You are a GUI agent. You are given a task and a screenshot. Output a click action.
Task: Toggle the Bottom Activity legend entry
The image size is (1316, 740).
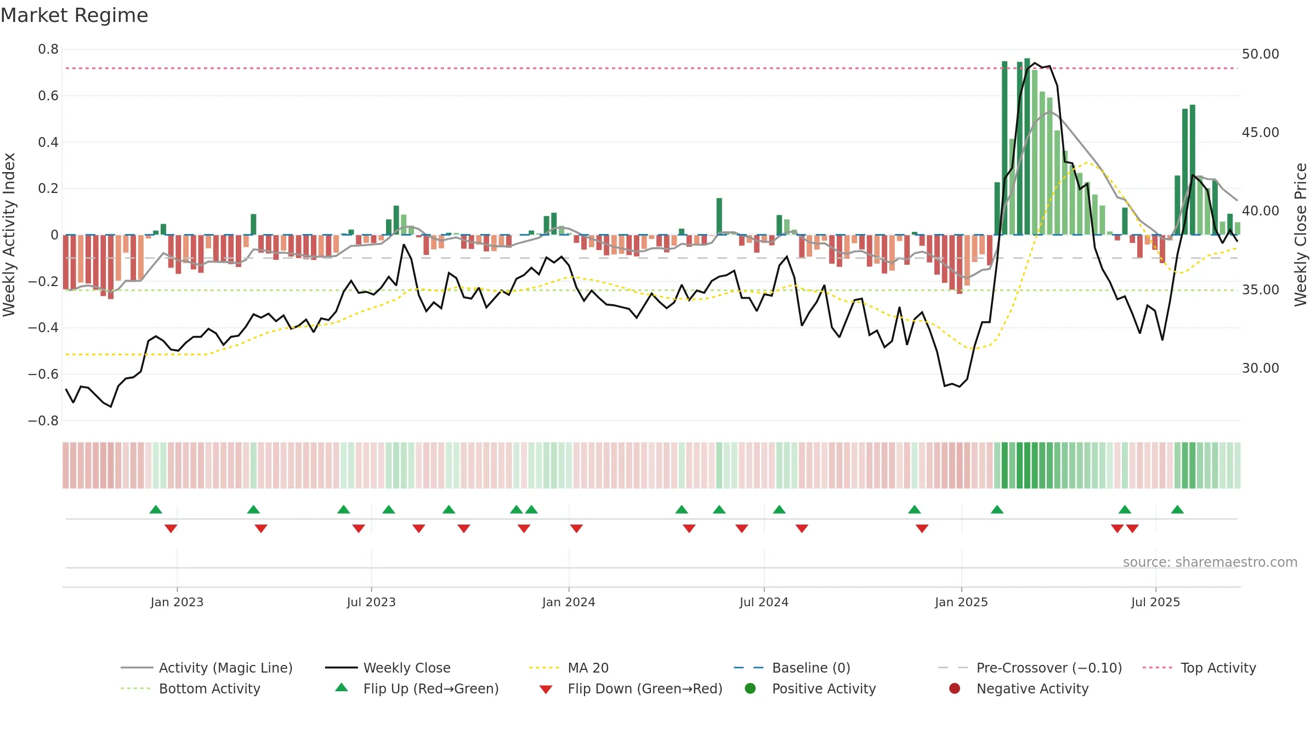(190, 688)
